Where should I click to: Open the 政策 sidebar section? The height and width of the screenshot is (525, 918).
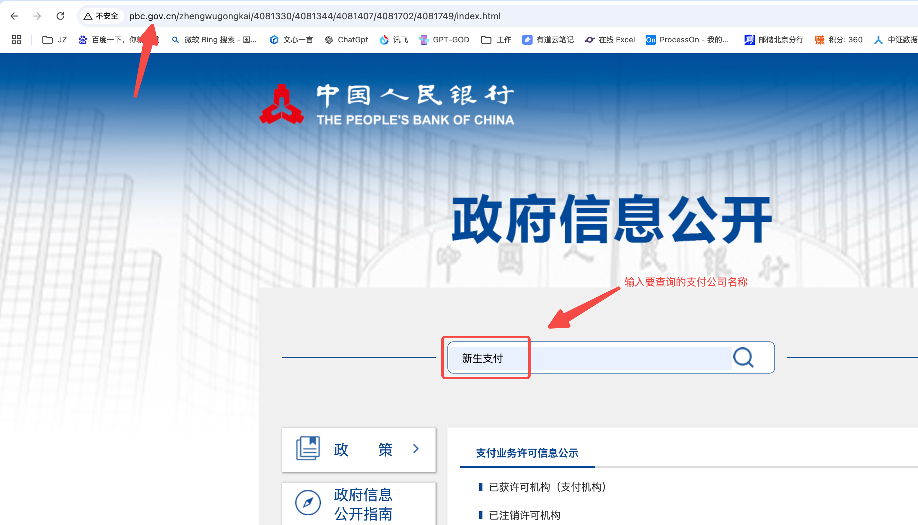359,450
